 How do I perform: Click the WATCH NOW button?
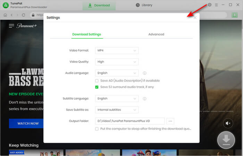click(26, 123)
